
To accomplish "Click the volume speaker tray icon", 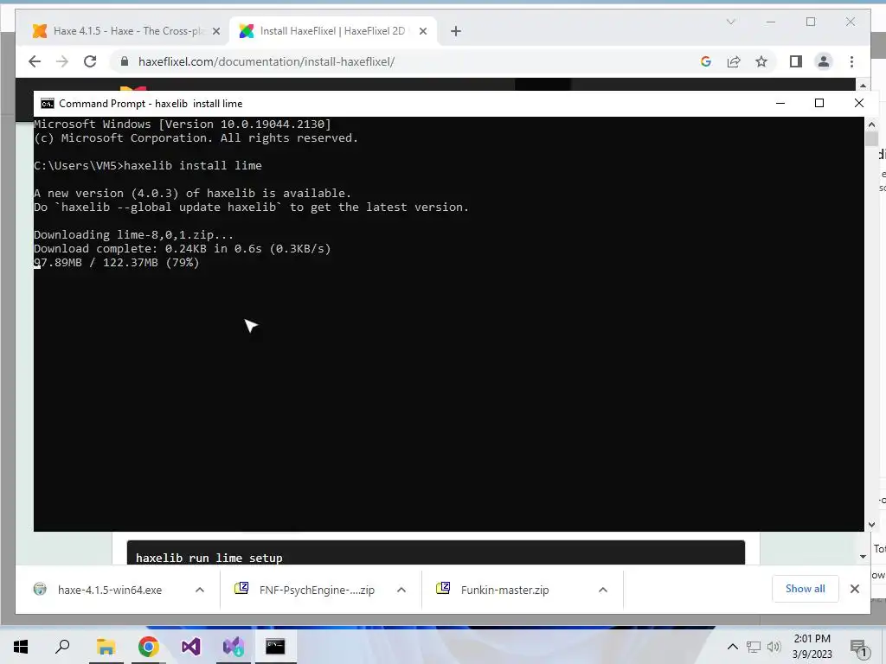I will click(x=774, y=647).
